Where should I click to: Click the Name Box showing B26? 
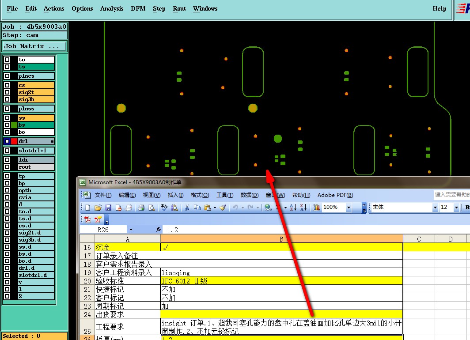click(103, 230)
